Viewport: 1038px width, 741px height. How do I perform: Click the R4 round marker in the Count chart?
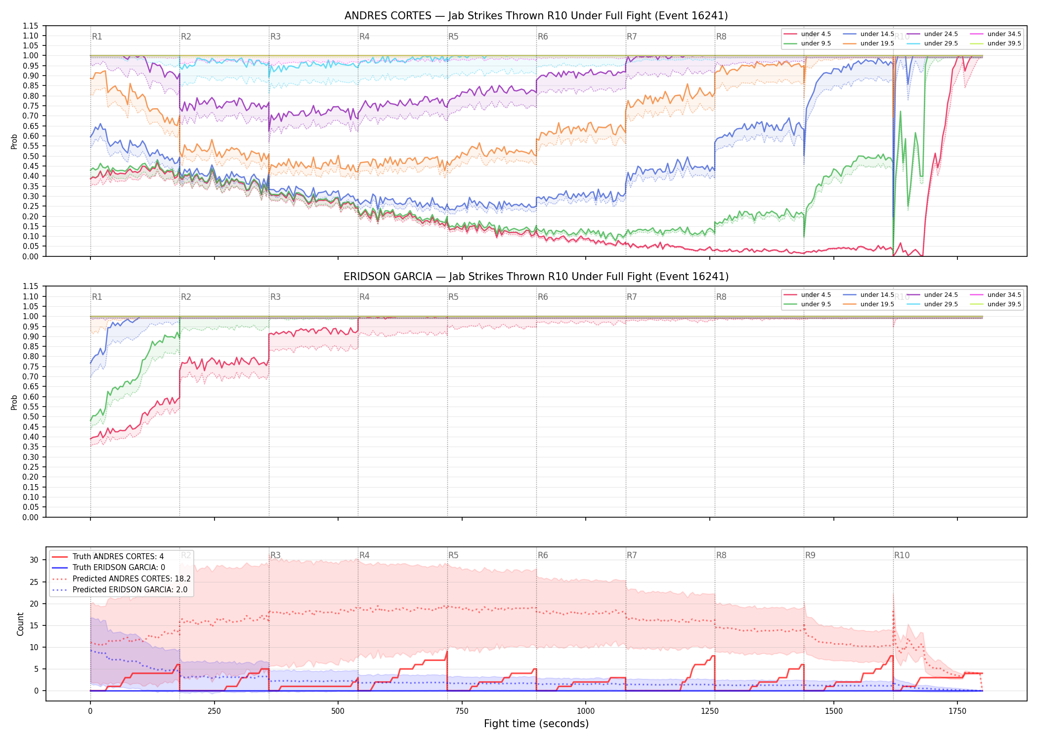coord(364,555)
